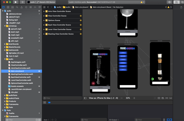Image resolution: width=184 pixels, height=121 pixels.
Task: Stop the running task
Action: pos(23,2)
